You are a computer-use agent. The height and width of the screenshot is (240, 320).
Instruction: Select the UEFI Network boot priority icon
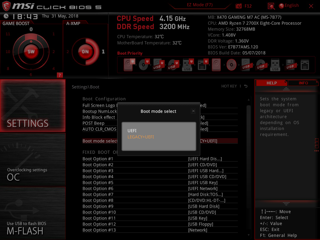[x=202, y=65]
